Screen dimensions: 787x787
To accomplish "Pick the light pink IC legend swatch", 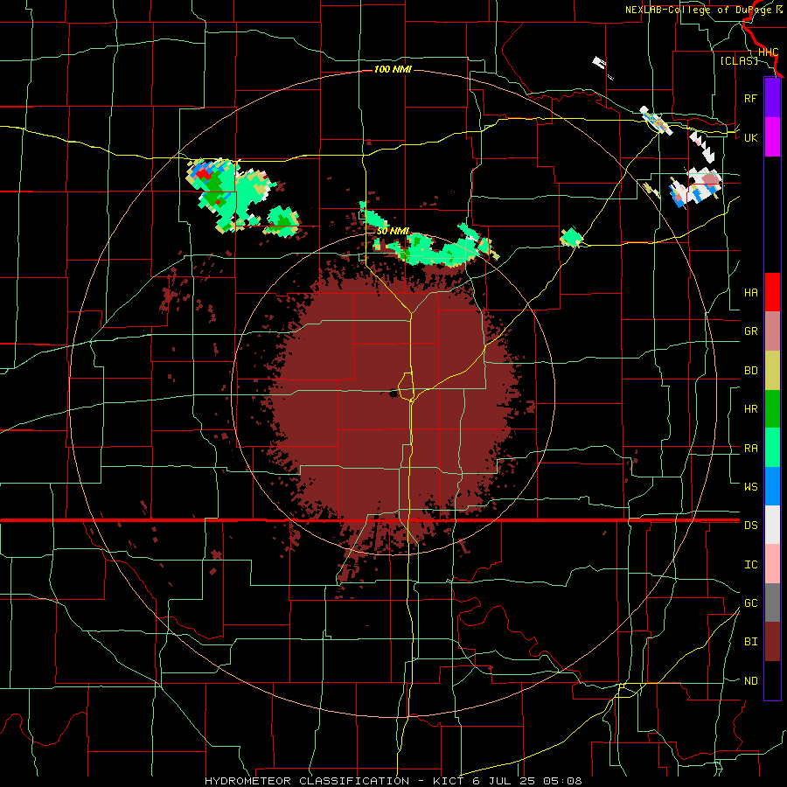I will click(772, 564).
